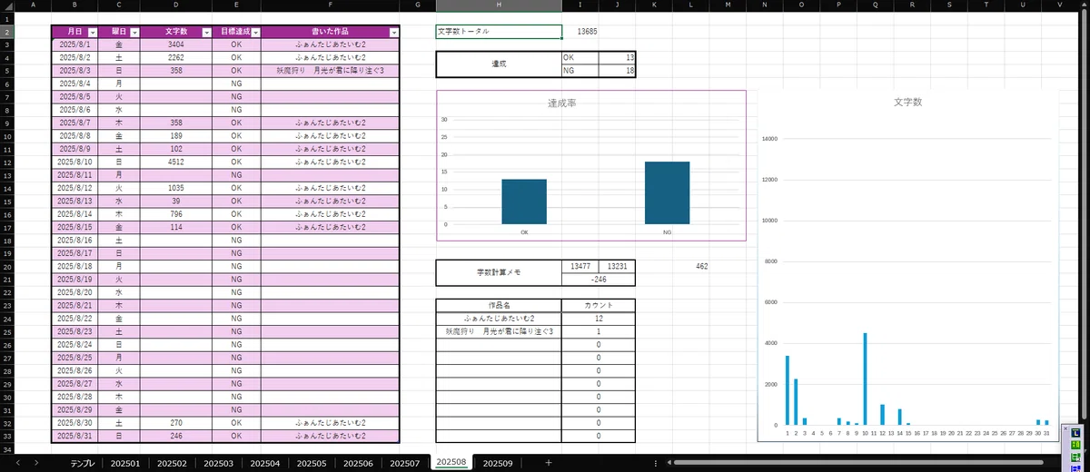Click the day 1 bar in 文字数 chart
Viewport: 1090px width, 472px height.
coord(788,390)
